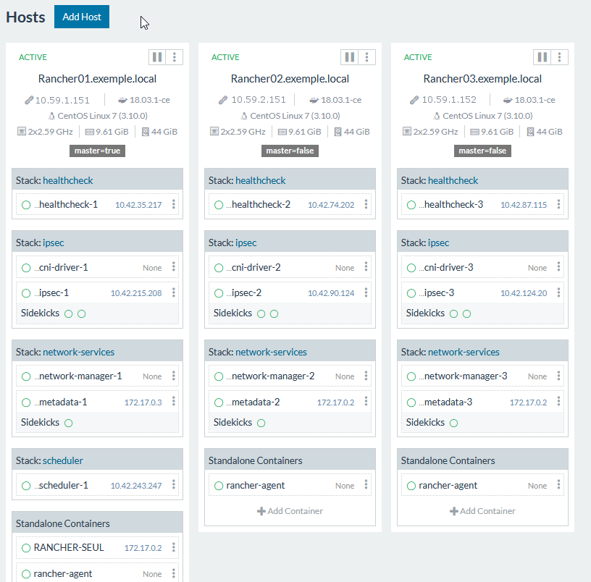Open network-manager-2 container actions menu
The height and width of the screenshot is (582, 591).
[x=366, y=376]
